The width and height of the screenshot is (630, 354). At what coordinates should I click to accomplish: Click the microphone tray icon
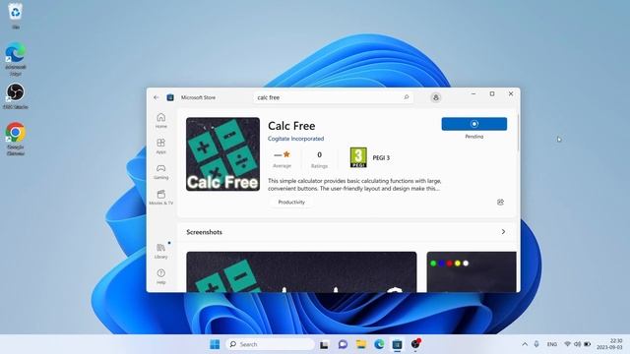(x=536, y=344)
